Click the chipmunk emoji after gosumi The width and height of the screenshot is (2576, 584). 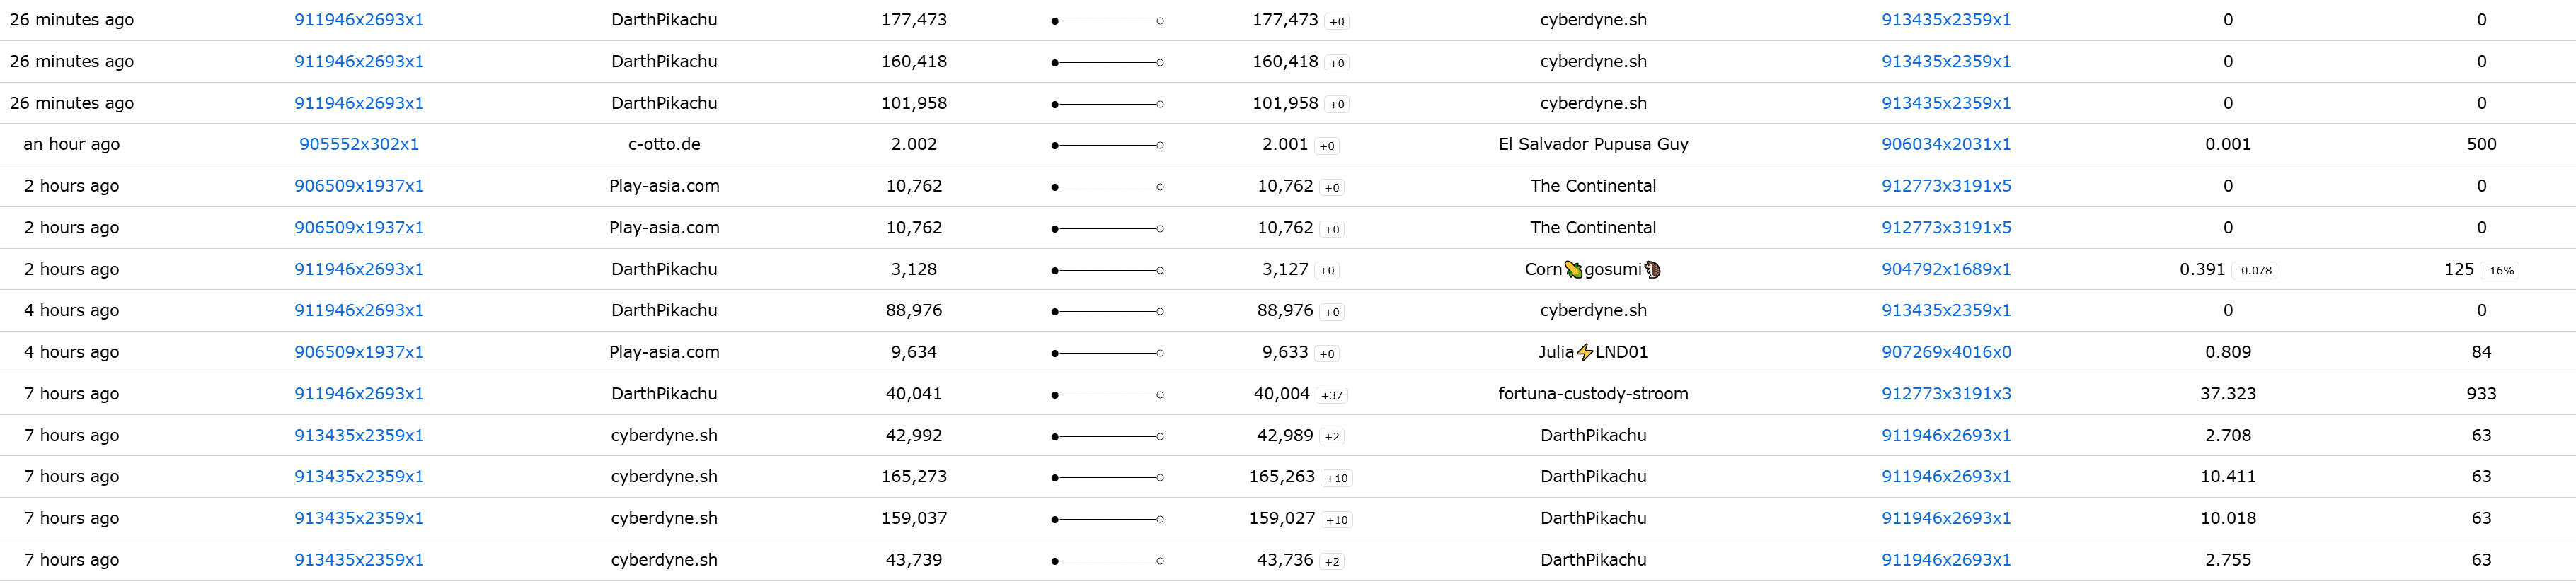1652,269
